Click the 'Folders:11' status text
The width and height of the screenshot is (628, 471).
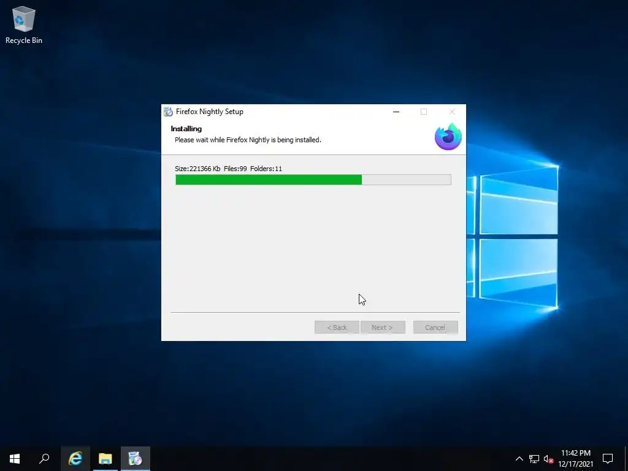266,169
